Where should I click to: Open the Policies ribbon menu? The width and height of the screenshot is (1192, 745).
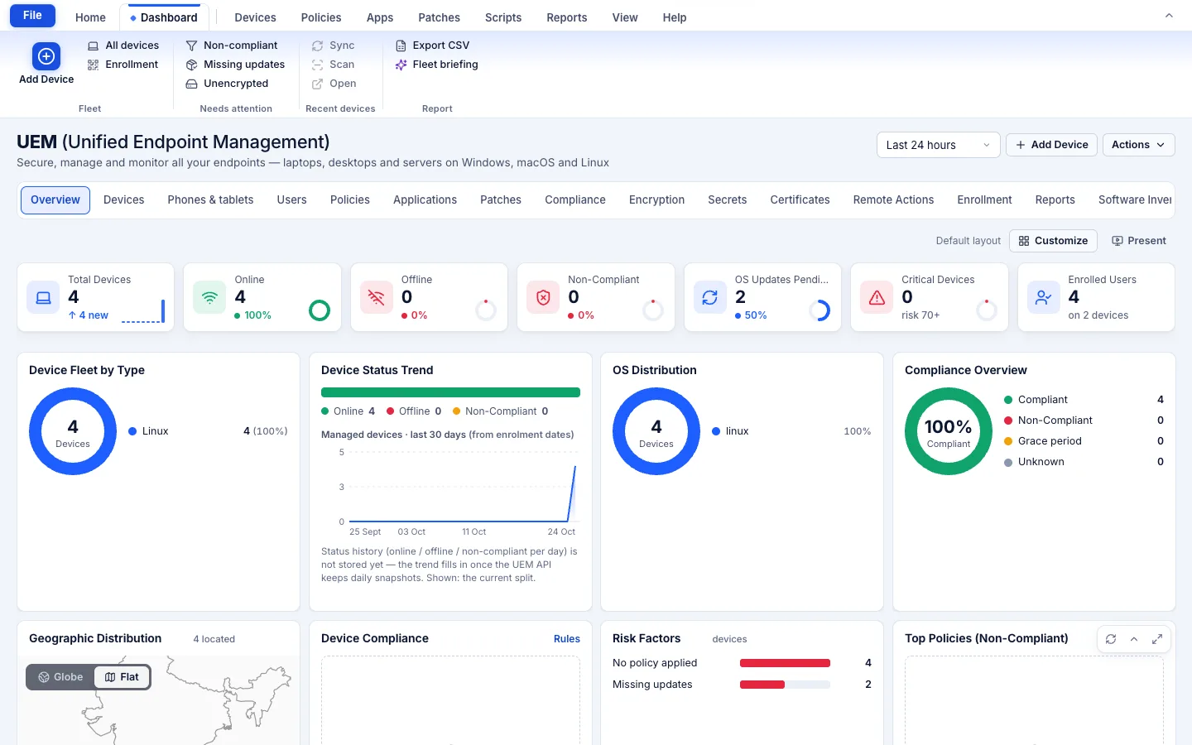click(x=321, y=17)
